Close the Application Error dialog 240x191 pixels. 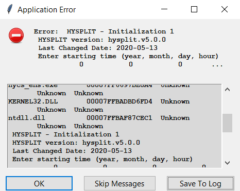(225, 9)
